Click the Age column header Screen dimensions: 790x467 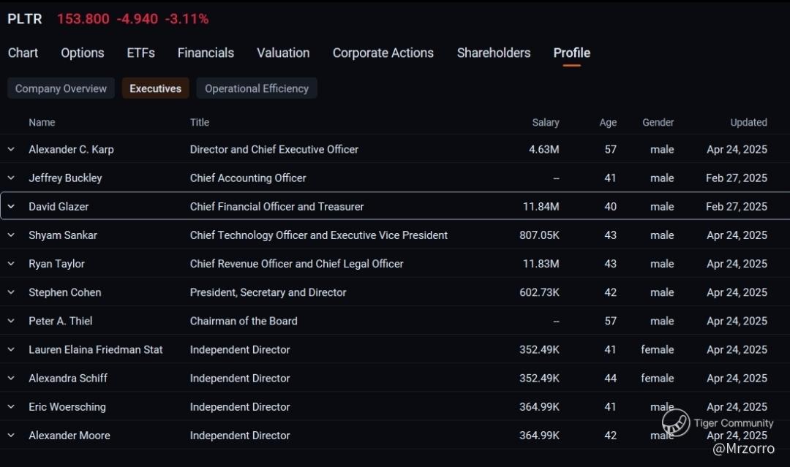point(608,122)
